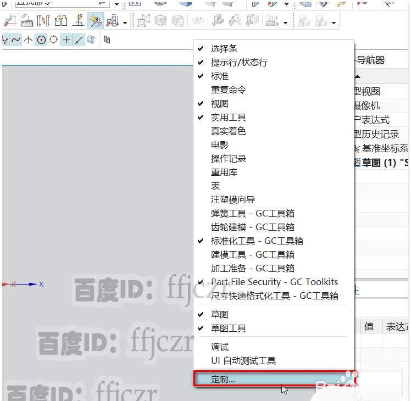Enable the 注塑模向导 toolbar
Image resolution: width=411 pixels, height=401 pixels.
(274, 200)
